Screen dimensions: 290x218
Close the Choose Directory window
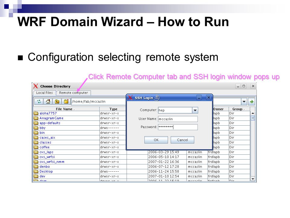point(253,86)
